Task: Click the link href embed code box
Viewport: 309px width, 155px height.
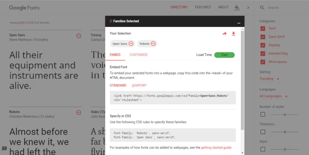Action: coord(173,98)
